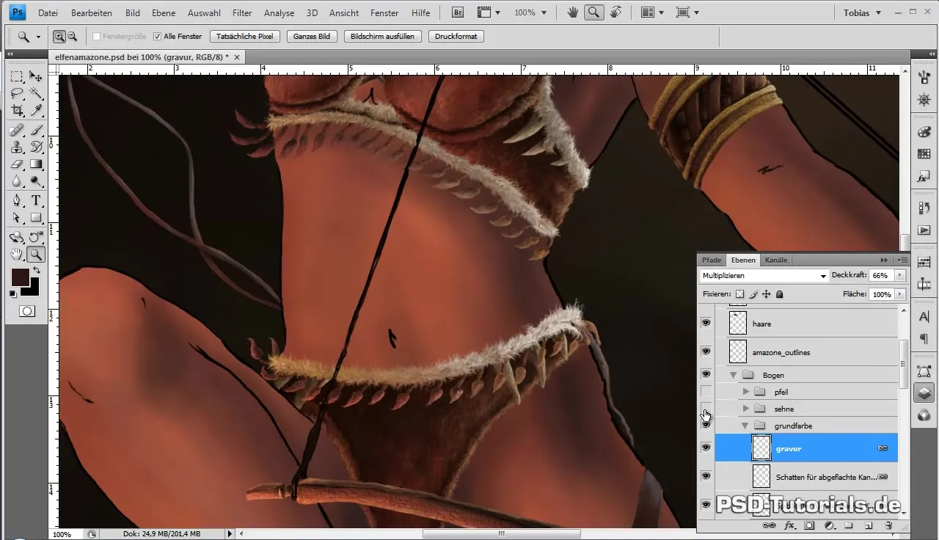
Task: Hide the amazone_outlines layer
Action: tap(706, 352)
